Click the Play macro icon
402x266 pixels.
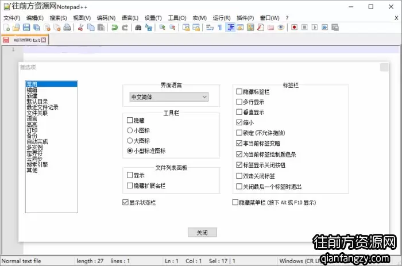coord(315,27)
